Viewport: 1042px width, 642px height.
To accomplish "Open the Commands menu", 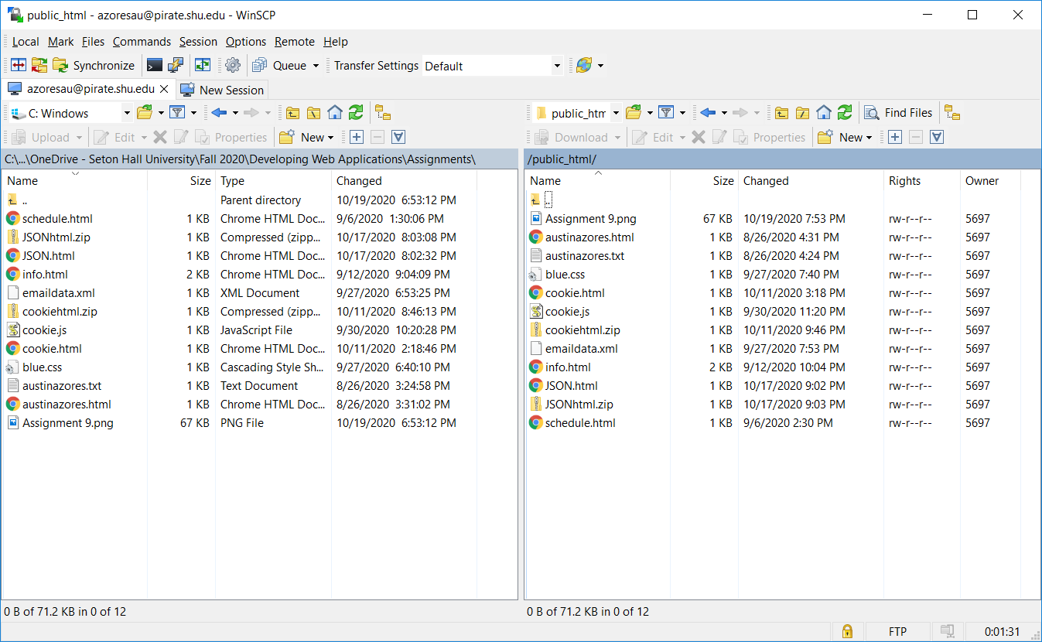I will coord(142,42).
